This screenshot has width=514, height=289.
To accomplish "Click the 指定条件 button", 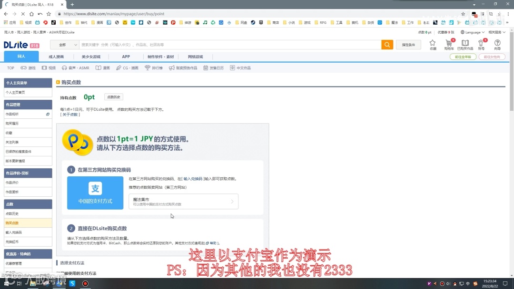I will 408,45.
